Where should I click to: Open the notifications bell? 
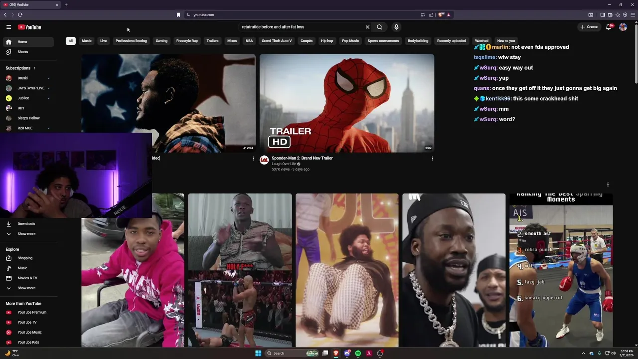609,27
